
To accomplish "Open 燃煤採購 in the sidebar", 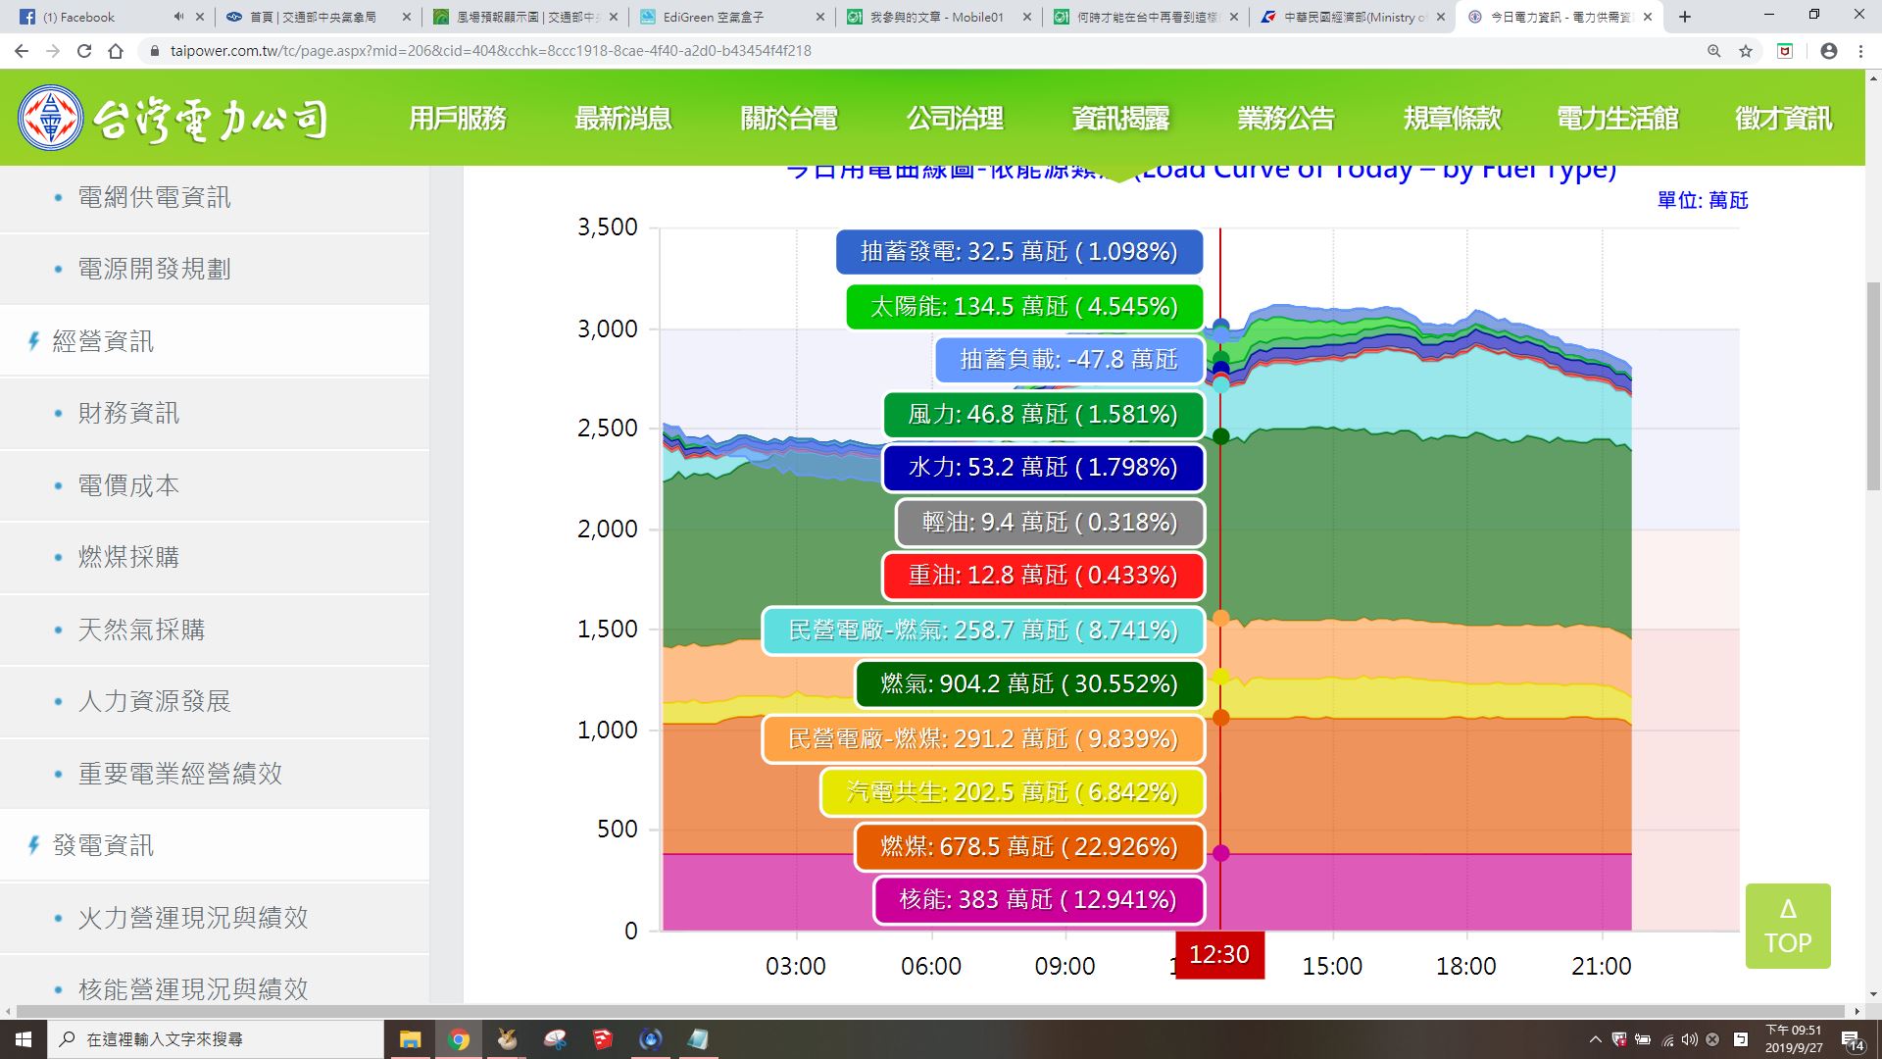I will [x=214, y=557].
